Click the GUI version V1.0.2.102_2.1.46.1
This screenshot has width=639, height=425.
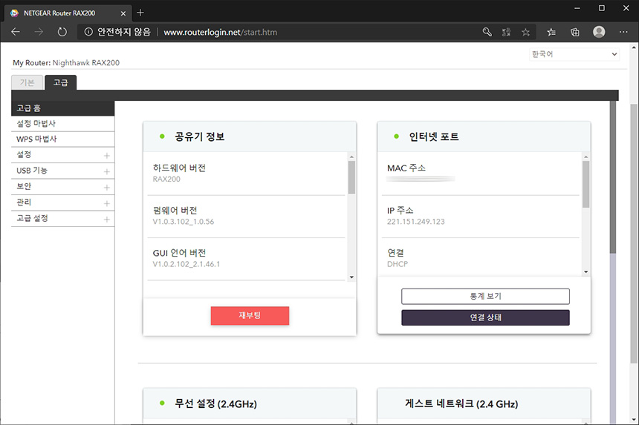pos(186,264)
